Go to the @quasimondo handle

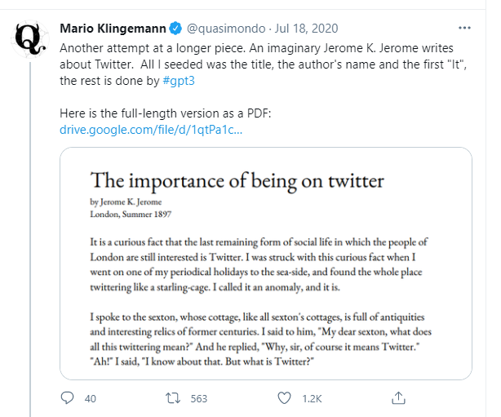coord(226,30)
